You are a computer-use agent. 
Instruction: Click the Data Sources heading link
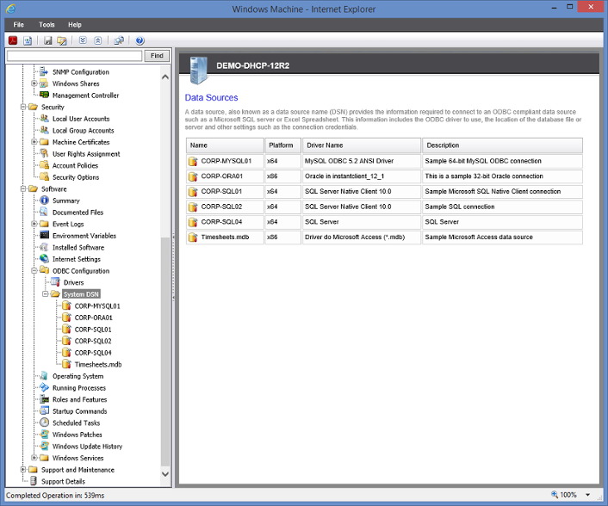point(211,97)
